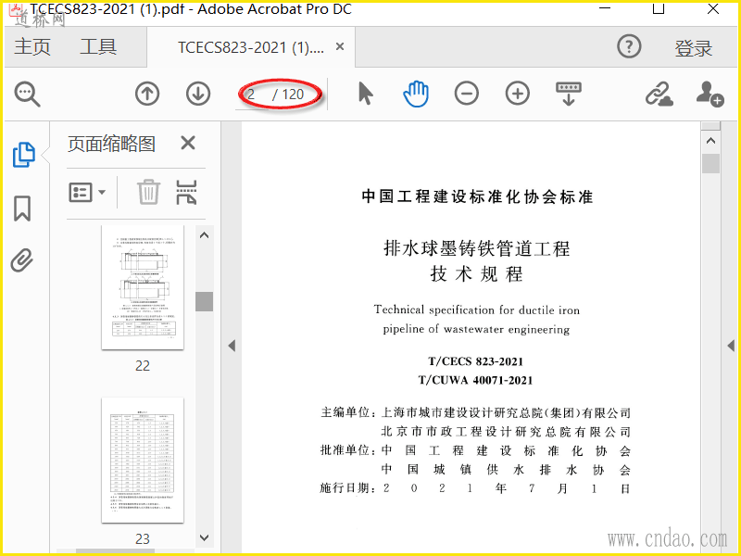
Task: Open the help question mark menu
Action: [x=629, y=47]
